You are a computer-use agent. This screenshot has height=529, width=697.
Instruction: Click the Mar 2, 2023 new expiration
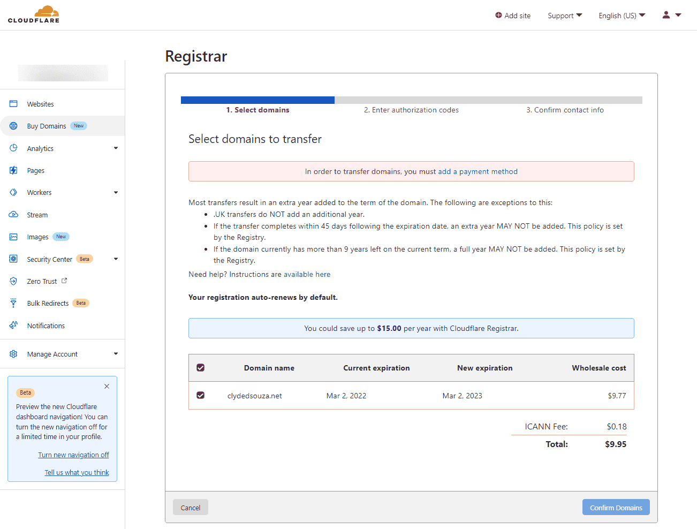pyautogui.click(x=462, y=396)
